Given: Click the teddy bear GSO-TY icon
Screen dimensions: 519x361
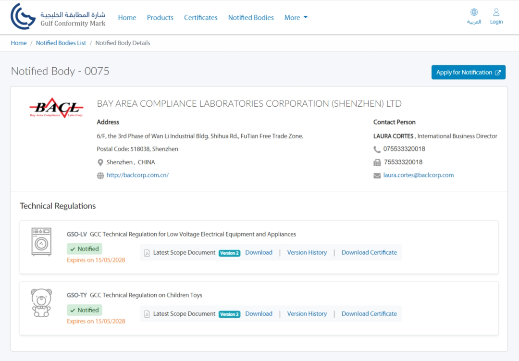Looking at the screenshot, I should tap(41, 302).
